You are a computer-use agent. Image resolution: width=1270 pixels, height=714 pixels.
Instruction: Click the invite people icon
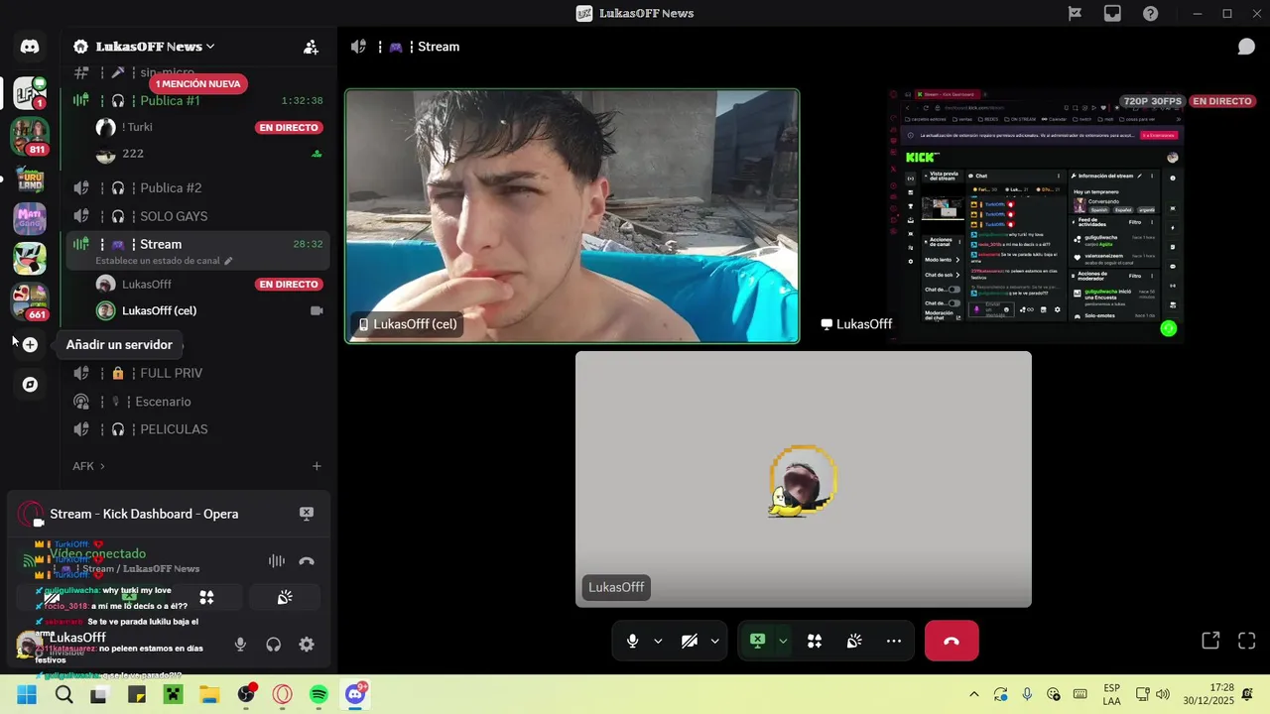click(311, 47)
